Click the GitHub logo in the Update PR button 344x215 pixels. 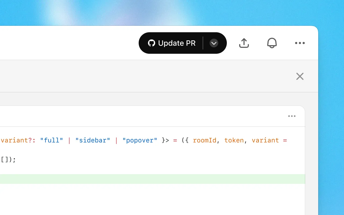click(152, 43)
